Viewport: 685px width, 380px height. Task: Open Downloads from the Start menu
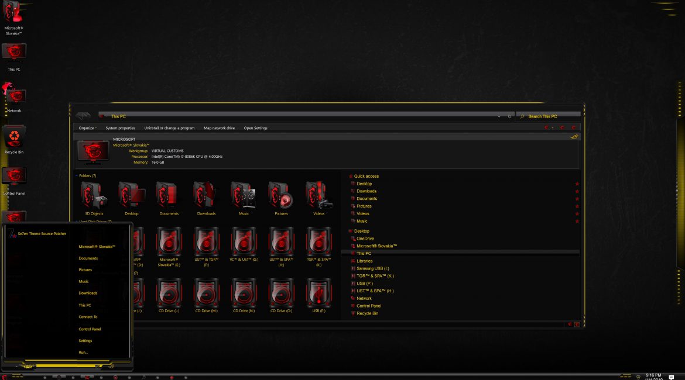(88, 293)
